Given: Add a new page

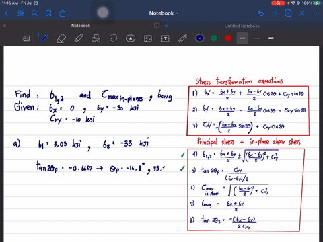Looking at the screenshot, I should [x=288, y=13].
